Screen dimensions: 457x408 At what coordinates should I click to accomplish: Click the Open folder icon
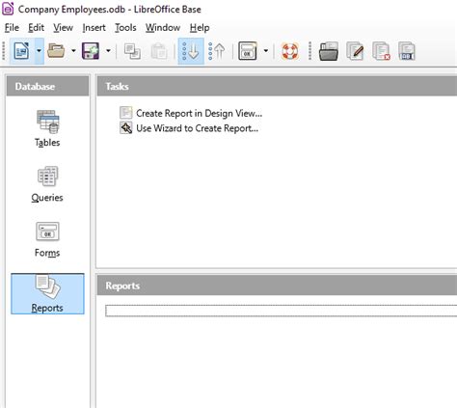(56, 51)
